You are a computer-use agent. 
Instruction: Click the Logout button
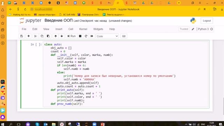coord(207,21)
